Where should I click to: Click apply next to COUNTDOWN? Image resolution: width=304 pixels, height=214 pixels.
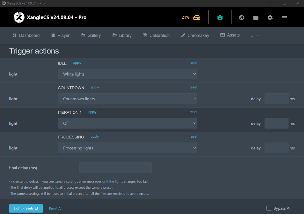95,87
